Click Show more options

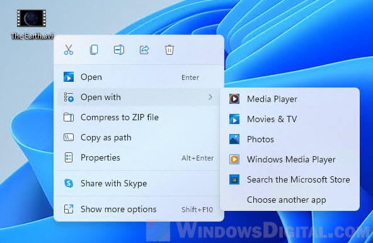click(x=139, y=209)
